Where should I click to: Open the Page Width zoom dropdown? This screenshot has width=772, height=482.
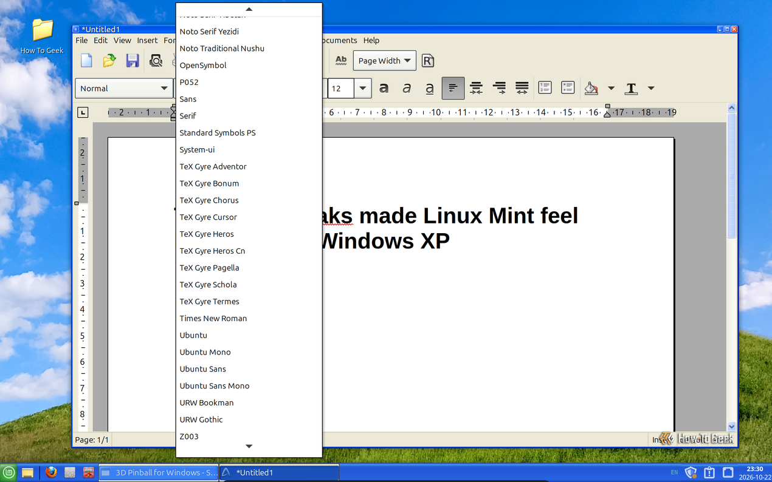tap(385, 61)
